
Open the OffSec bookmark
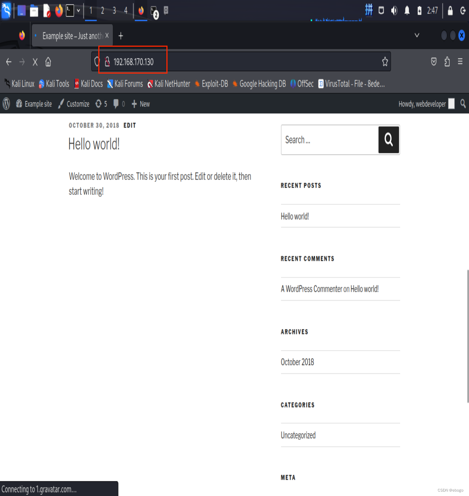coord(302,84)
